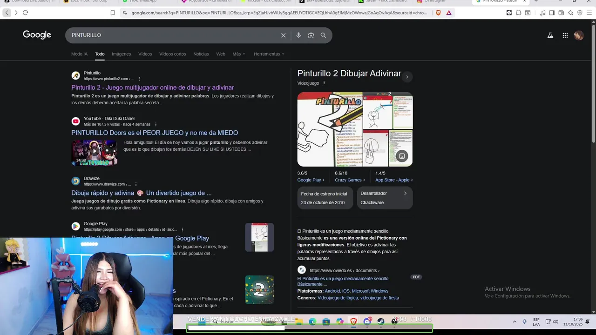Switch to Videos cortos tab

click(172, 54)
